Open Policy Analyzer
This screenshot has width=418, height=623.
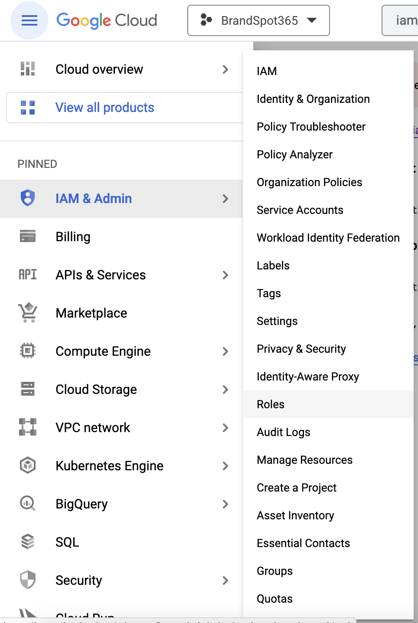[x=328, y=154]
